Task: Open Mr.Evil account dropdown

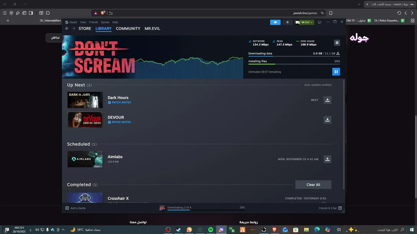Action: [304, 22]
